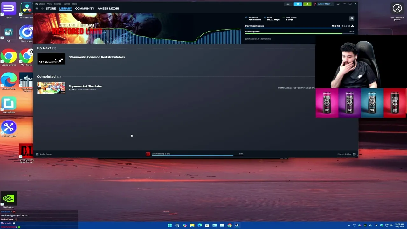The image size is (407, 229).
Task: Open the Help menu
Action: pyautogui.click(x=74, y=4)
